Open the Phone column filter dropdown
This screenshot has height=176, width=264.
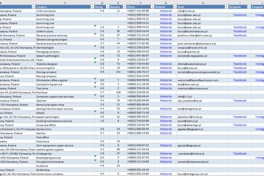coord(153,7)
